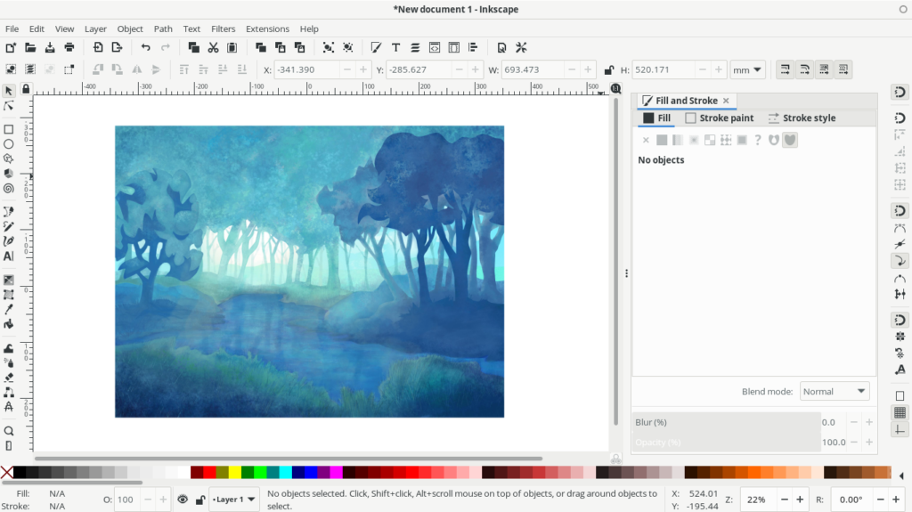Open the Filters menu
This screenshot has width=912, height=512.
(x=223, y=28)
